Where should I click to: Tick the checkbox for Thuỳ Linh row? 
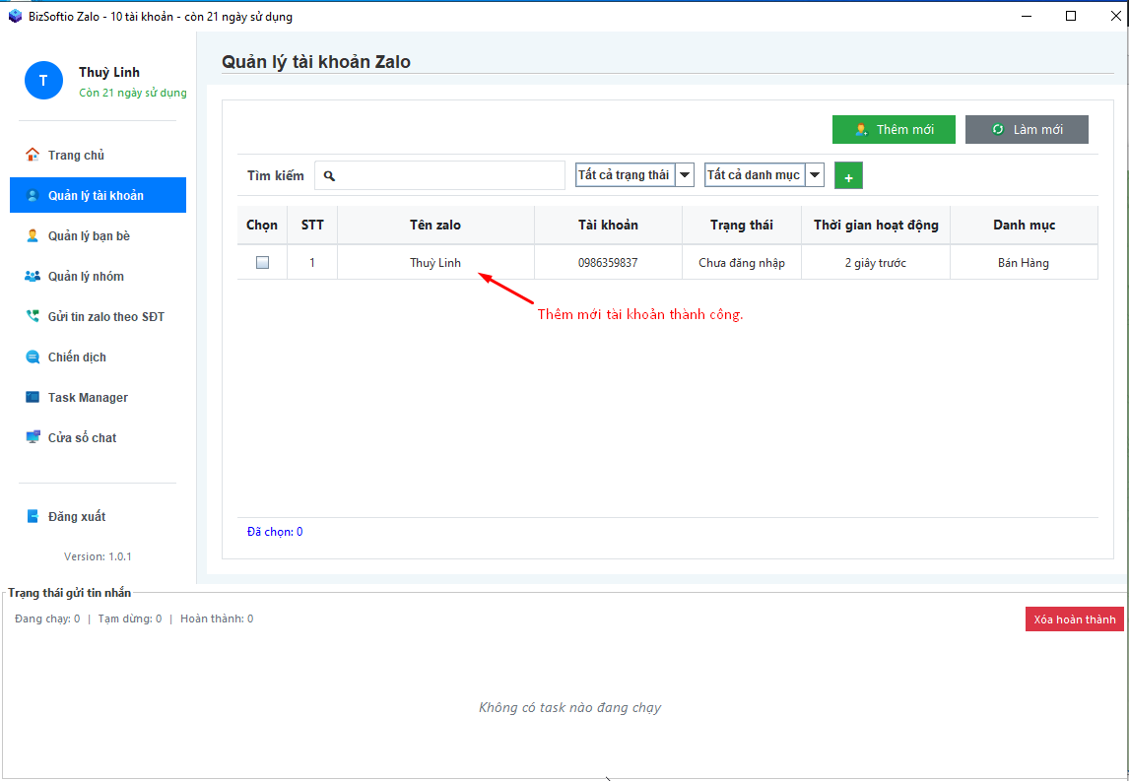point(262,263)
